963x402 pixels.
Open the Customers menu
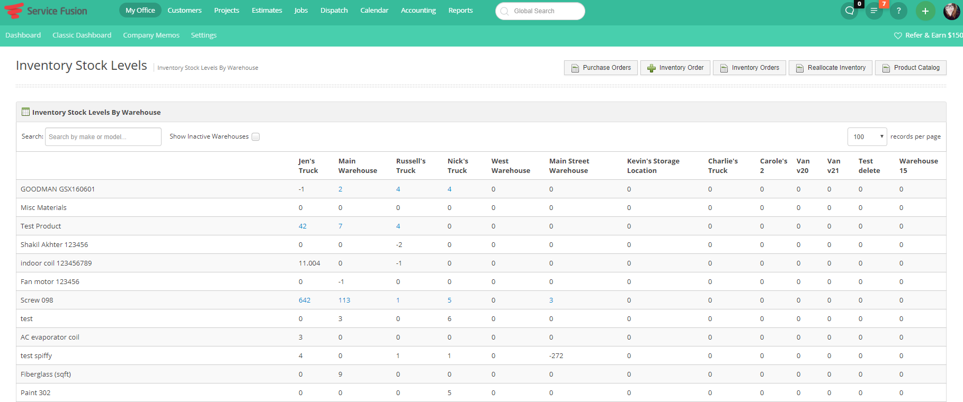coord(184,10)
